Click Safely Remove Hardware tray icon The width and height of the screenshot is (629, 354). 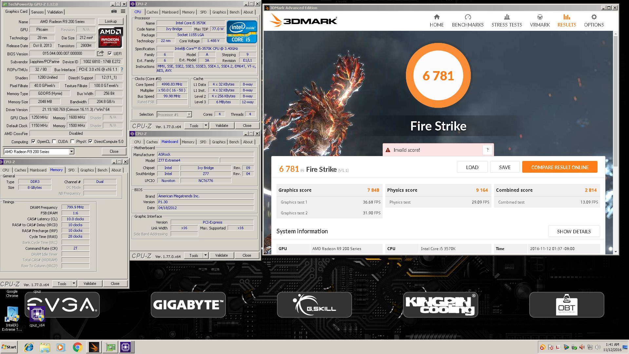pyautogui.click(x=574, y=347)
